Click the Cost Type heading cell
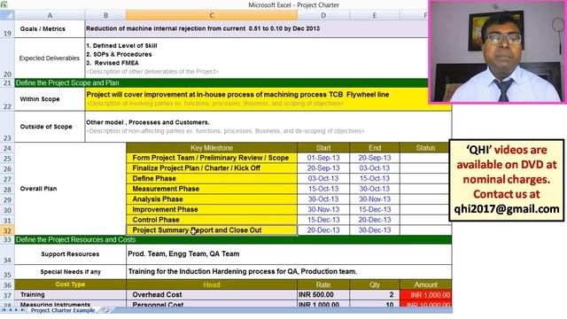This screenshot has height=319, width=567. [70, 284]
